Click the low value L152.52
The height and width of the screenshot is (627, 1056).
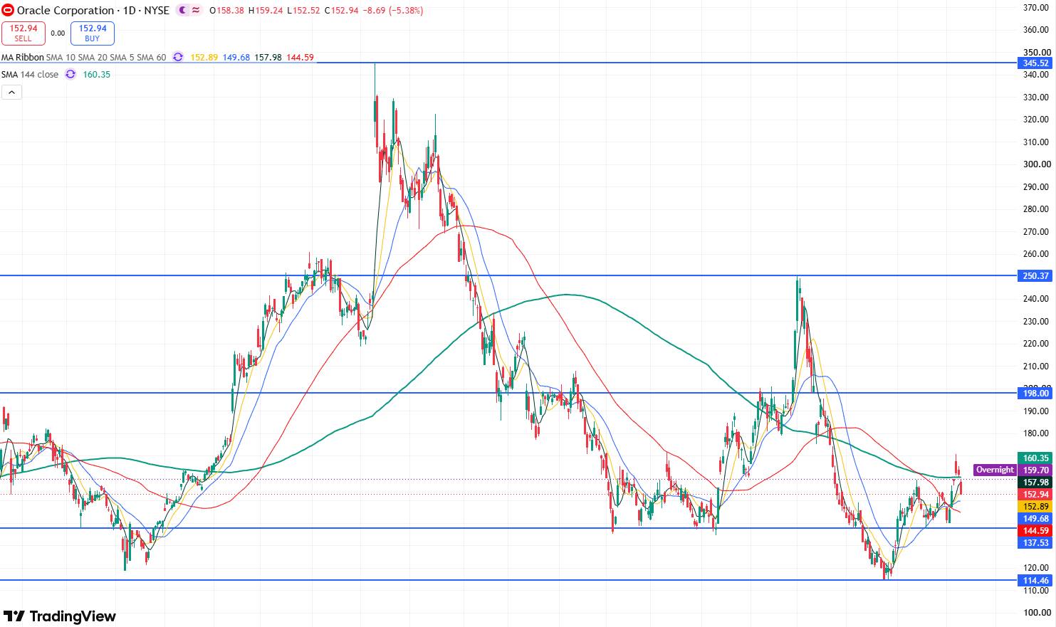(x=303, y=11)
